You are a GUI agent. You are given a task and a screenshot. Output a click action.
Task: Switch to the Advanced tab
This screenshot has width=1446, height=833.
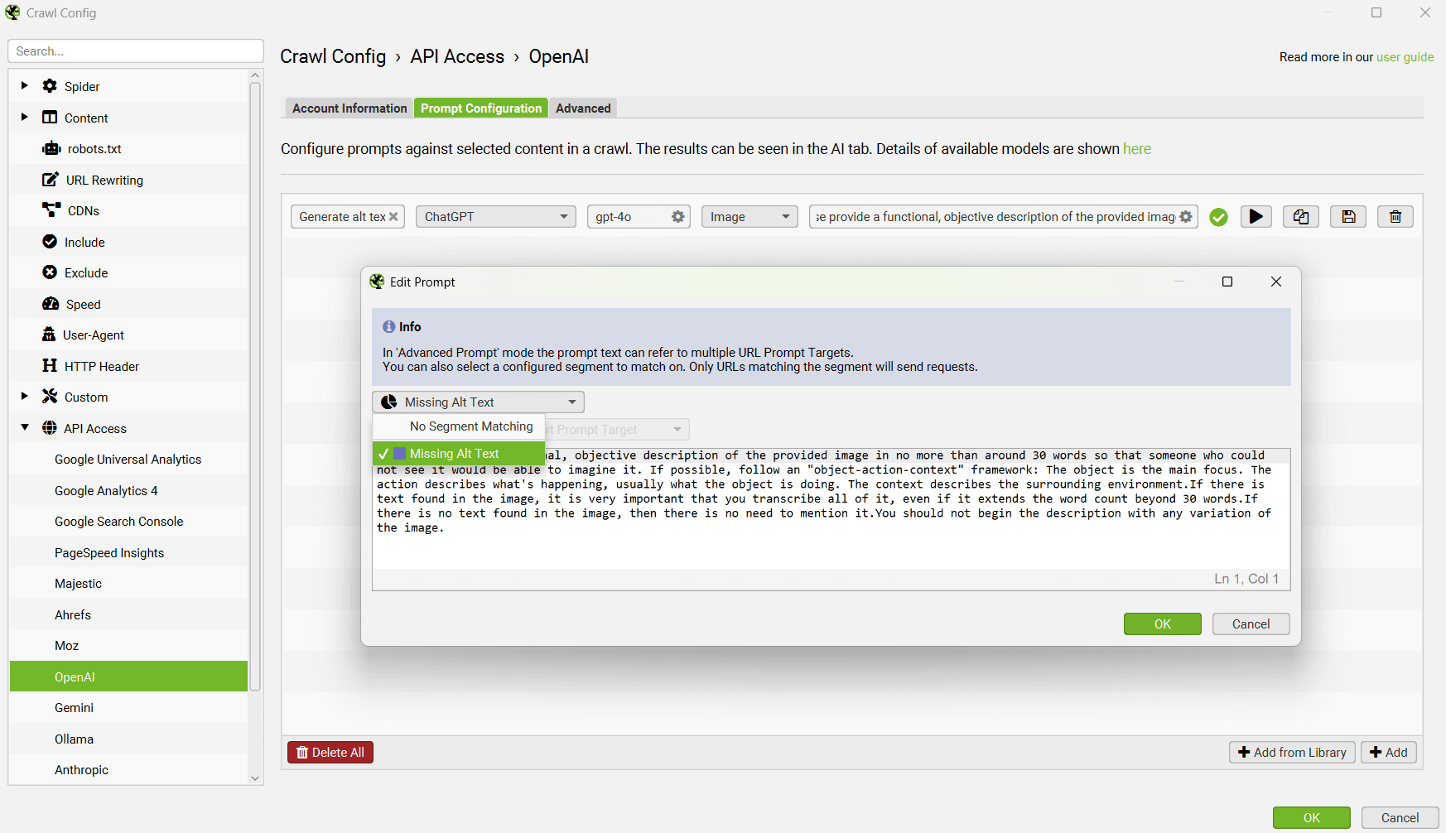583,108
